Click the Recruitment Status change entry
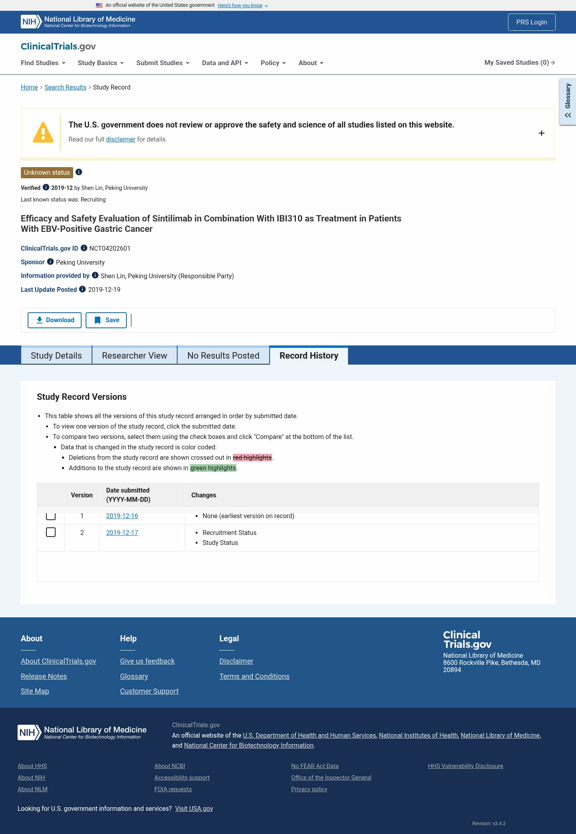Viewport: 576px width, 834px height. click(x=229, y=533)
